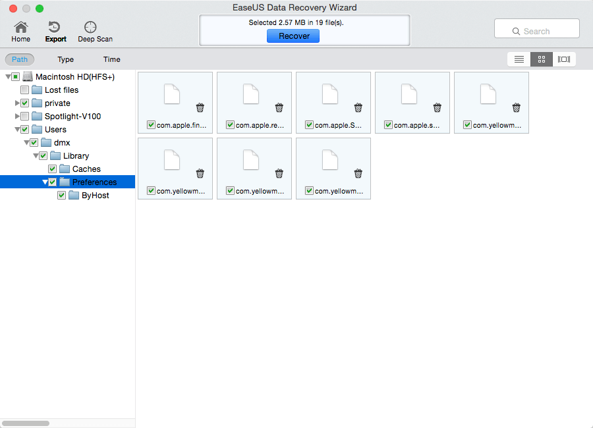The width and height of the screenshot is (593, 428).
Task: Click the ByHost folder icon
Action: pyautogui.click(x=74, y=196)
